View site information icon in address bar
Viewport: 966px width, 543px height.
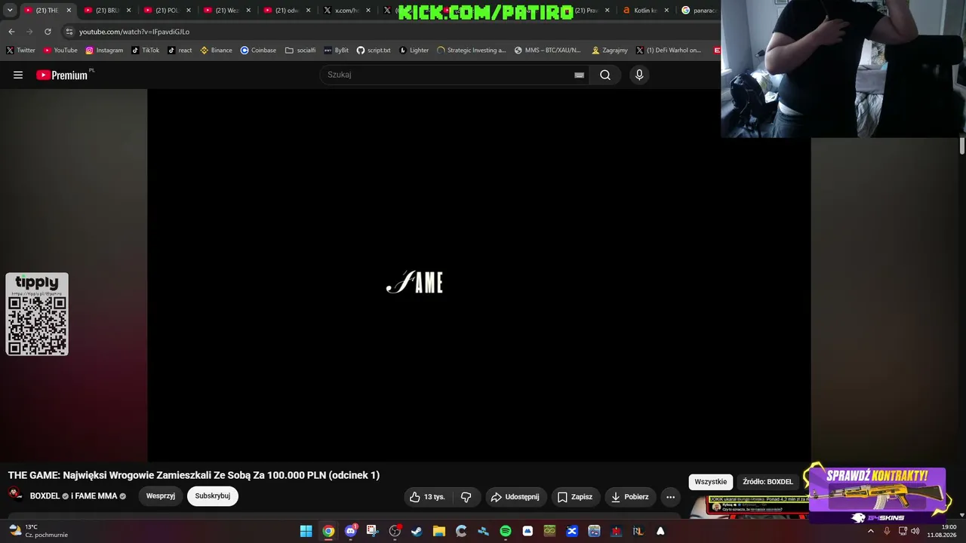tap(69, 32)
